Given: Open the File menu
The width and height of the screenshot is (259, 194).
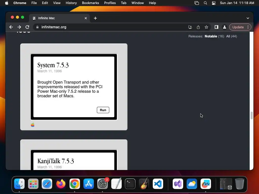Looking at the screenshot, I should 34,3.
